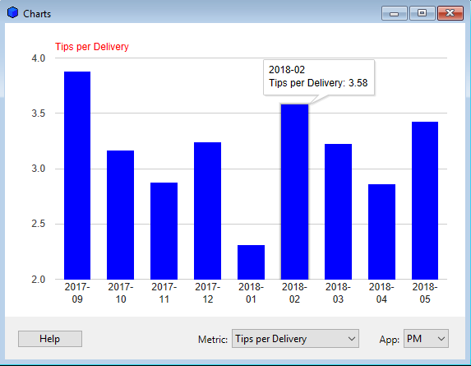The width and height of the screenshot is (471, 366).
Task: Maximize the Charts window
Action: pyautogui.click(x=422, y=13)
